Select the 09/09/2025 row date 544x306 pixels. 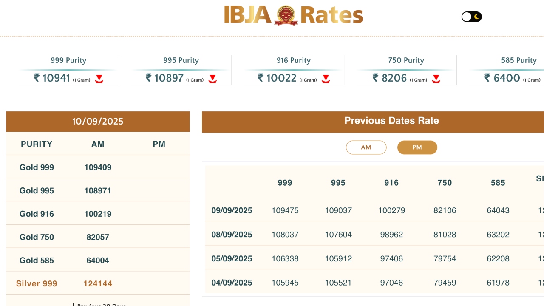coord(232,210)
